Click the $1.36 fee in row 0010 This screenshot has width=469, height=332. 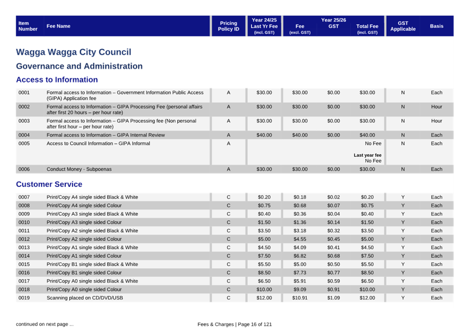tap(300, 222)
